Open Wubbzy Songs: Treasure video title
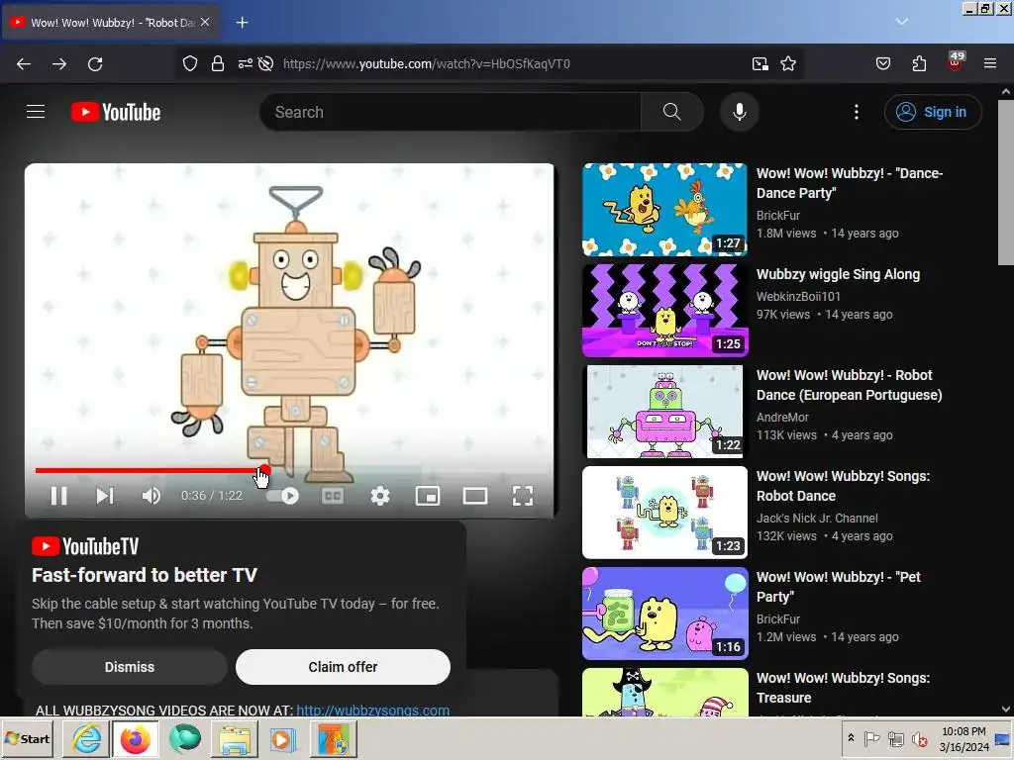The width and height of the screenshot is (1014, 760). point(843,688)
